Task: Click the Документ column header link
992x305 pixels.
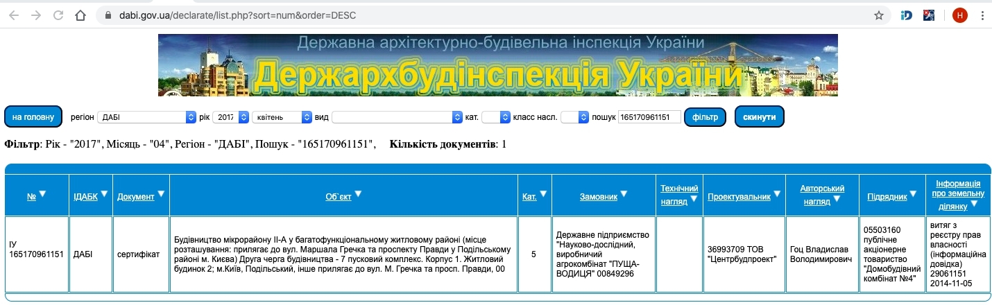Action: [x=135, y=196]
